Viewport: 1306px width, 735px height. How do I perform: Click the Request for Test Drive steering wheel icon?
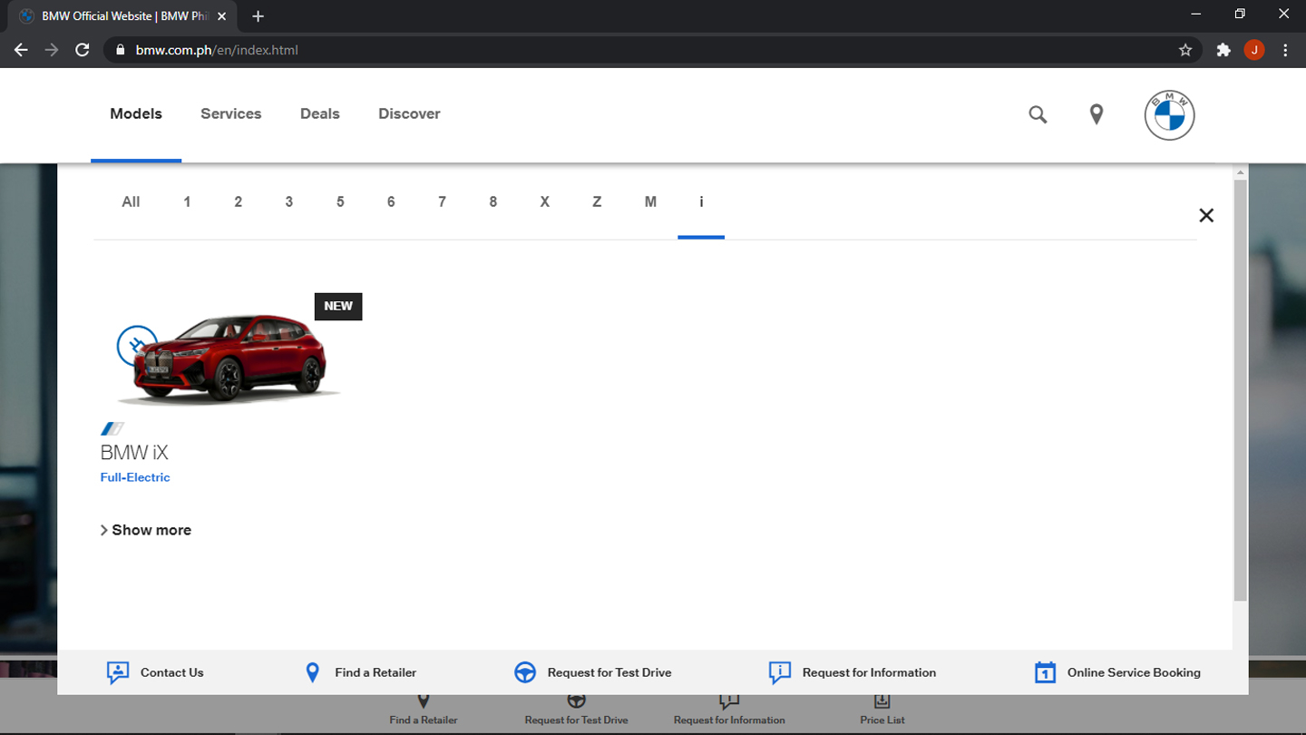coord(525,672)
